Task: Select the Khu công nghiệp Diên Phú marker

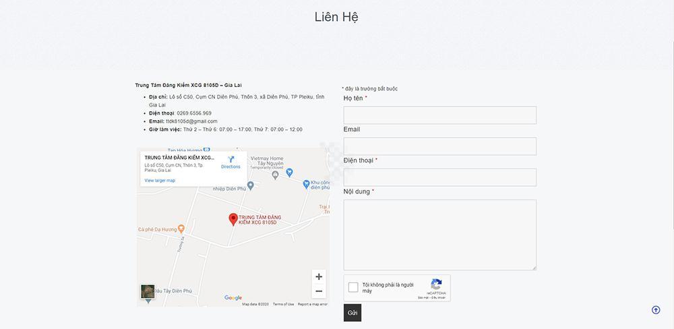Action: pyautogui.click(x=306, y=184)
